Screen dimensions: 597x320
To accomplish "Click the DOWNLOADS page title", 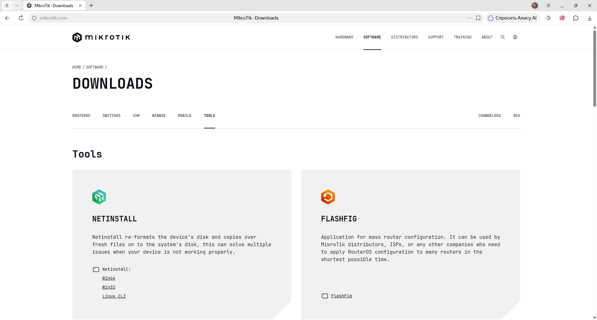I will (x=113, y=83).
